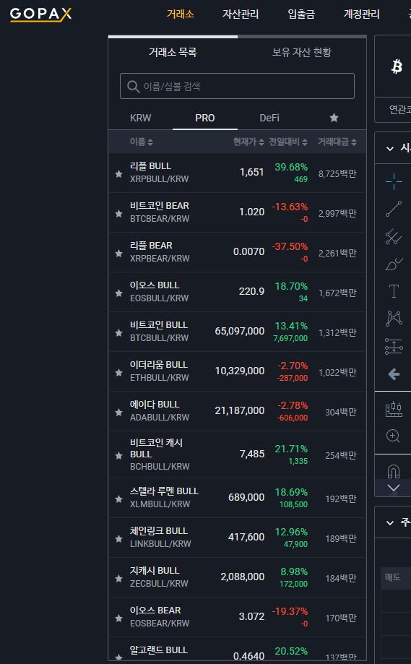Image resolution: width=411 pixels, height=664 pixels.
Task: Click the back arrow chart icon
Action: coord(394,374)
